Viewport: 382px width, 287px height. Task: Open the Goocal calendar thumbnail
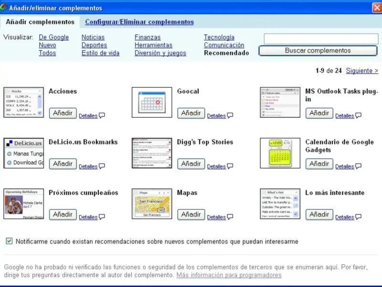[152, 102]
